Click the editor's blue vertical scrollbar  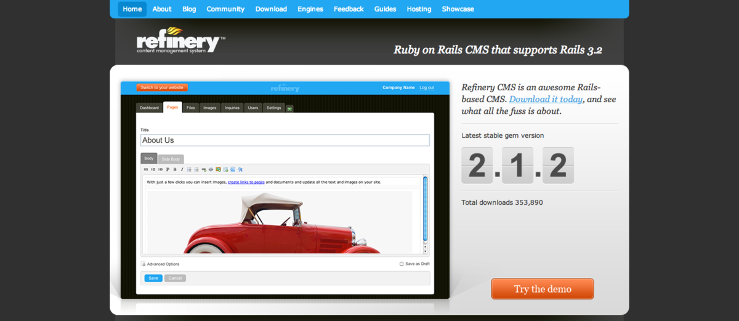tap(425, 209)
